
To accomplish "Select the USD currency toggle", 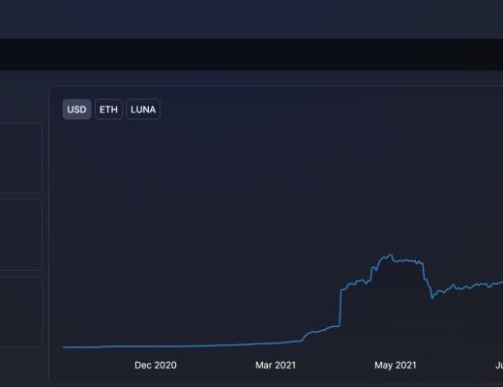I will pyautogui.click(x=76, y=109).
